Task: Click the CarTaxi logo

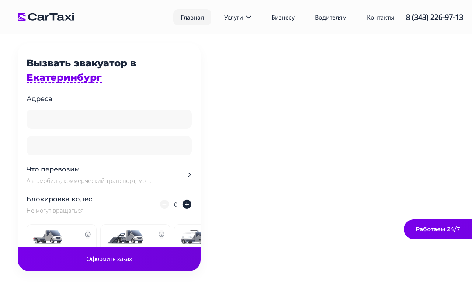Action: (x=46, y=17)
